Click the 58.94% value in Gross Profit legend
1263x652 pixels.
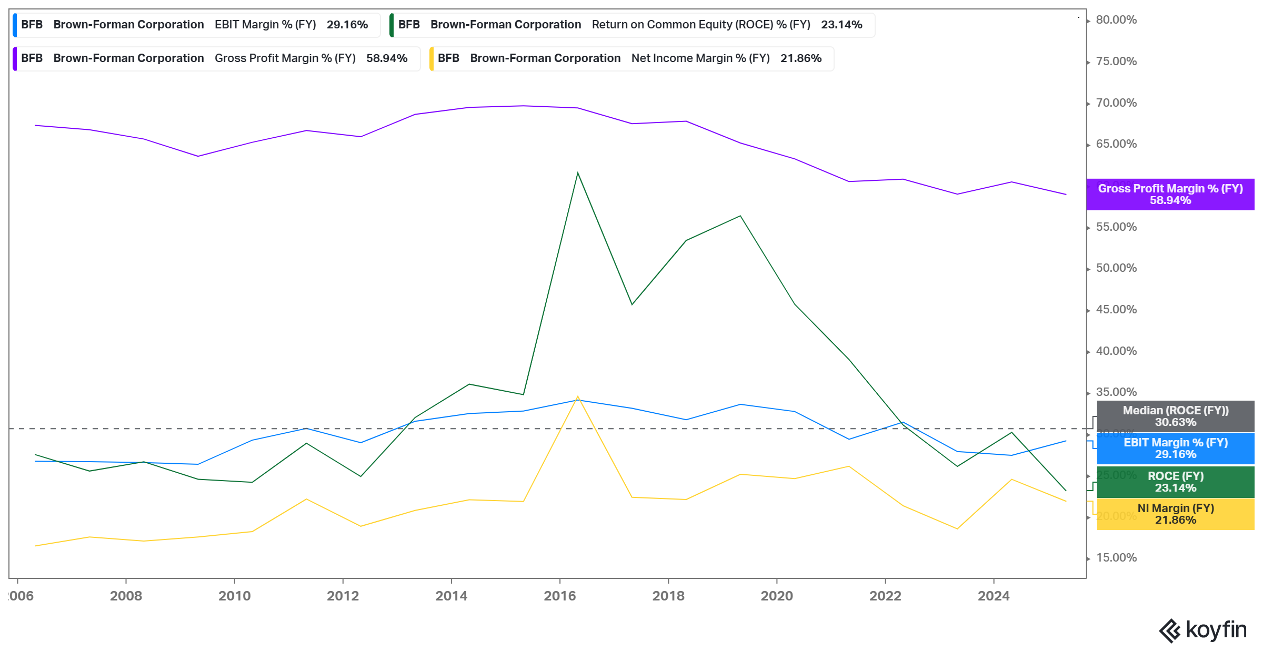click(387, 58)
